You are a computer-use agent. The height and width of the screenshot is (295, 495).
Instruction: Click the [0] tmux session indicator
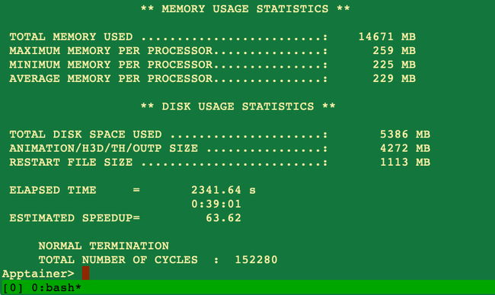pos(13,287)
